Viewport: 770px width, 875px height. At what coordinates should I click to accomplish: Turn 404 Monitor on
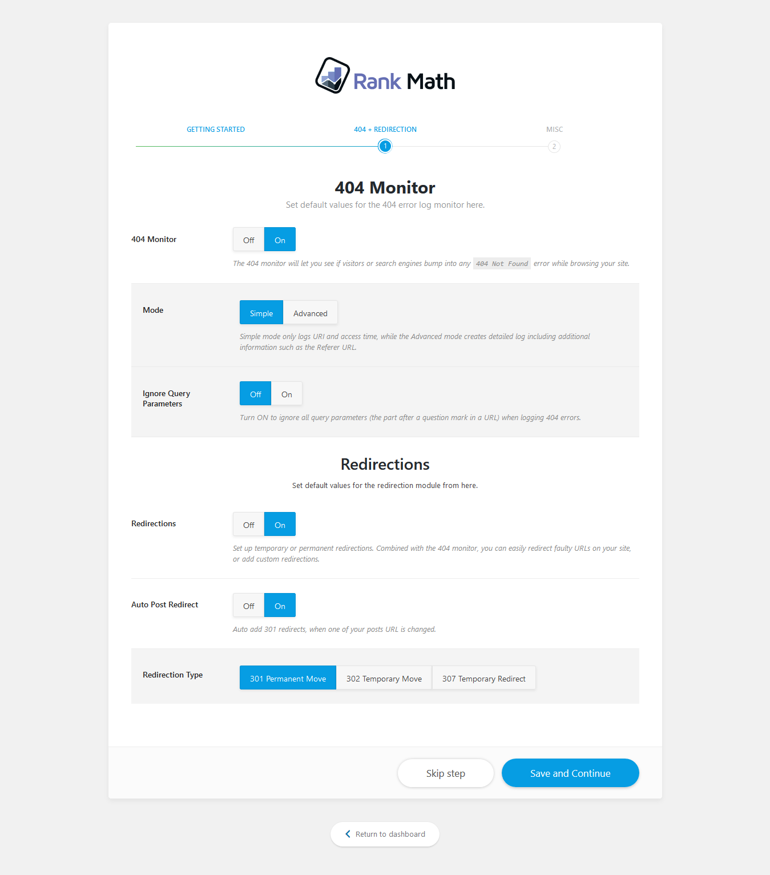pyautogui.click(x=280, y=240)
